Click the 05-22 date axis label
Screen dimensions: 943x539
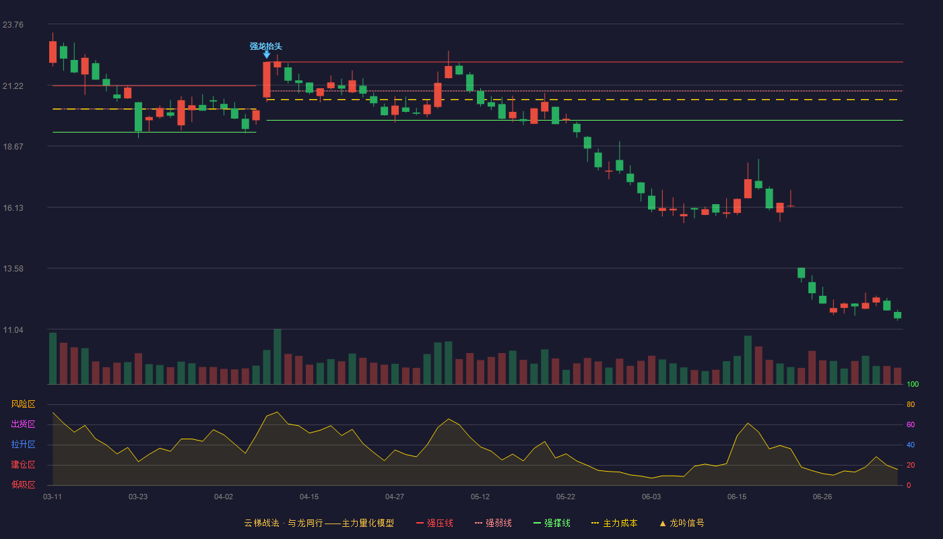click(x=566, y=497)
